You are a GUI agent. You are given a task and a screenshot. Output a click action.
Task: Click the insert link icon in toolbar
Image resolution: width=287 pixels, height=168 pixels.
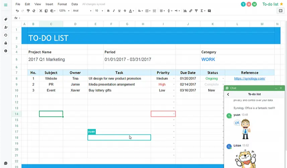pos(191,11)
